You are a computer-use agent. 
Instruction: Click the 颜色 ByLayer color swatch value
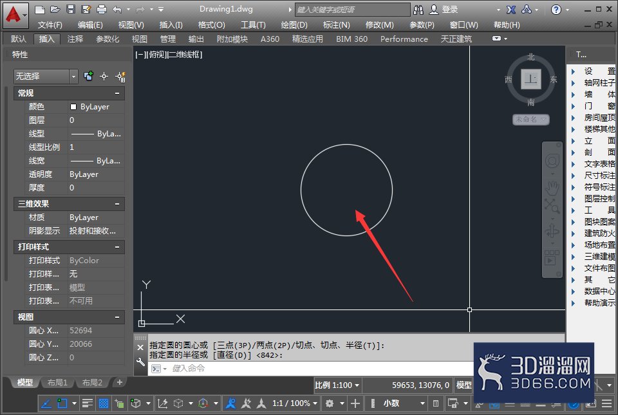97,107
